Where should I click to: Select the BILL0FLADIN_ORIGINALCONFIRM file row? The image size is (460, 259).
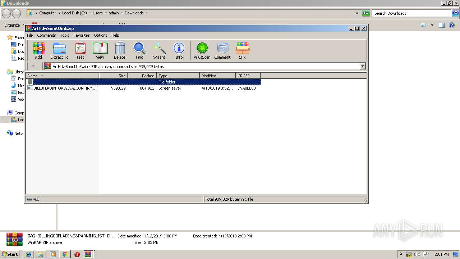pos(143,88)
